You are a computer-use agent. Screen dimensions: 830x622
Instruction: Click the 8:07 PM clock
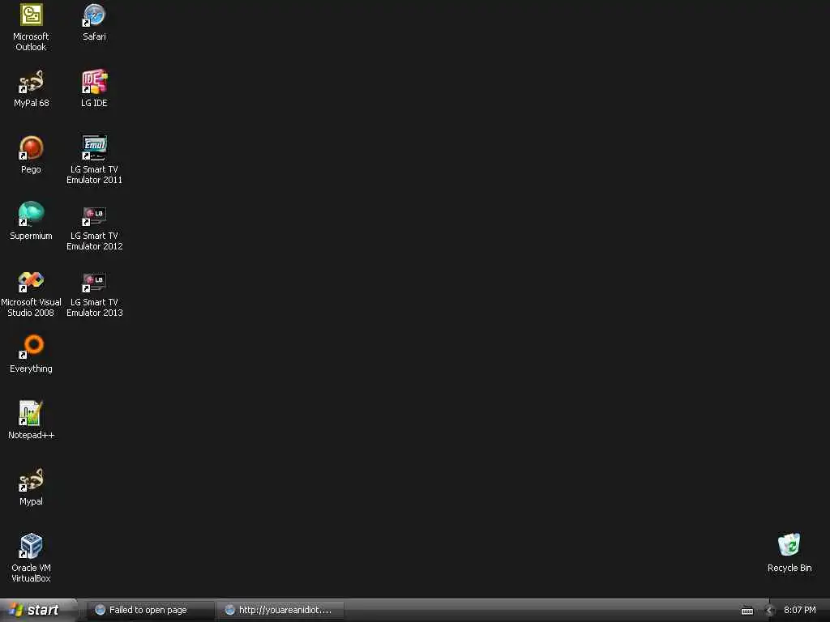(x=799, y=610)
